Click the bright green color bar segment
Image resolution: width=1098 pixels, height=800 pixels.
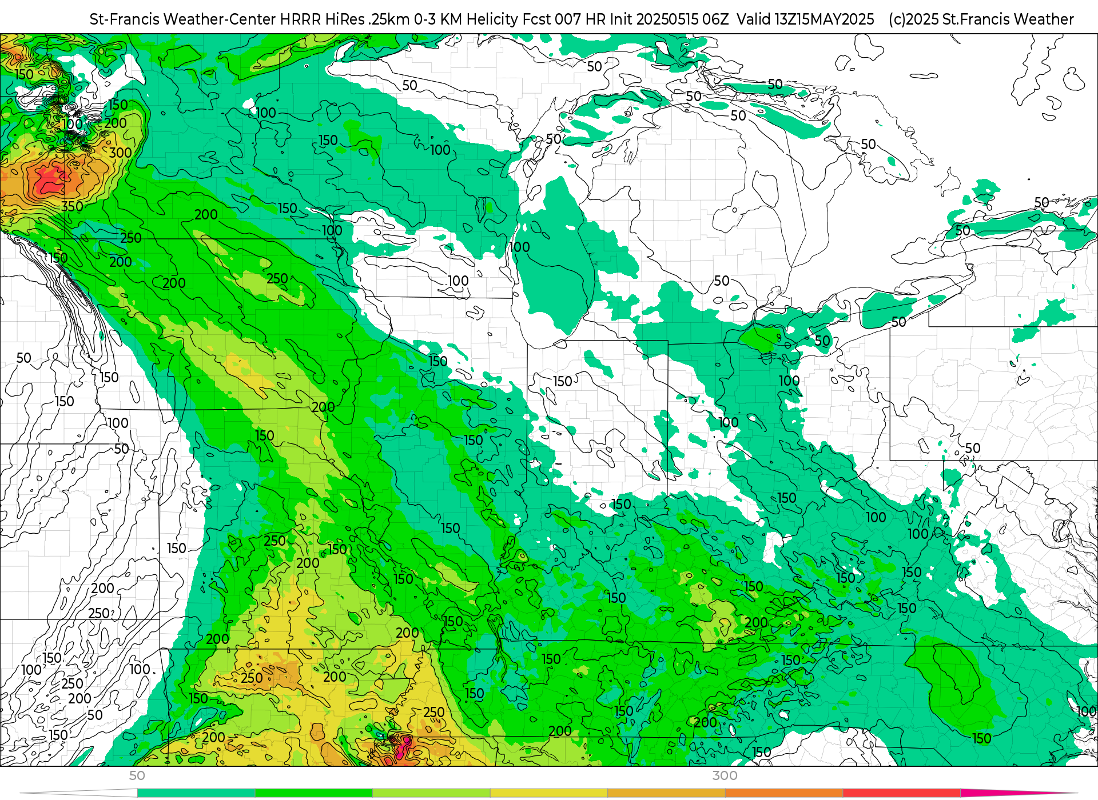click(314, 793)
